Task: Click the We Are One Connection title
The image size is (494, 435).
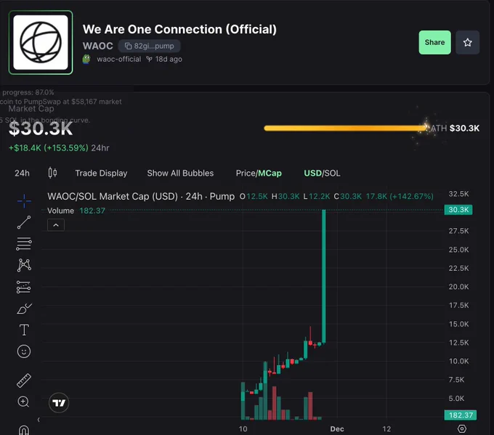Action: coord(179,29)
